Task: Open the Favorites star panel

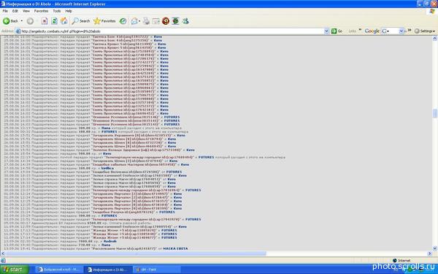Action: click(x=104, y=21)
